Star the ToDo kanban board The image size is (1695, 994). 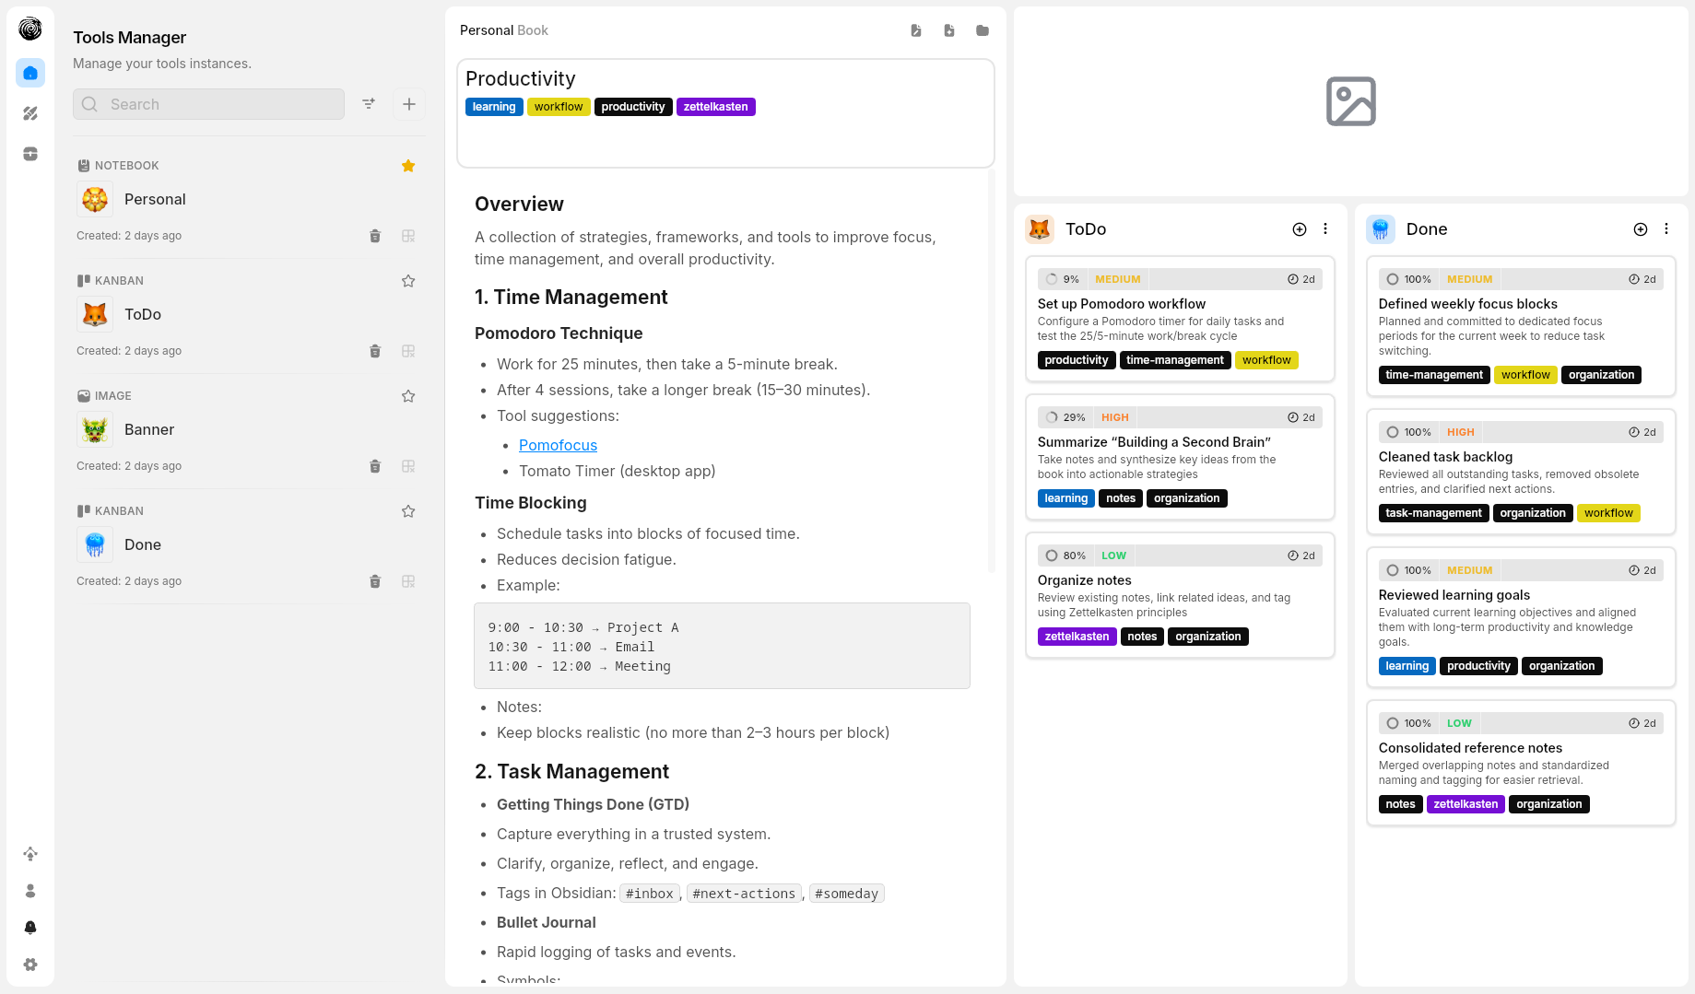[408, 281]
